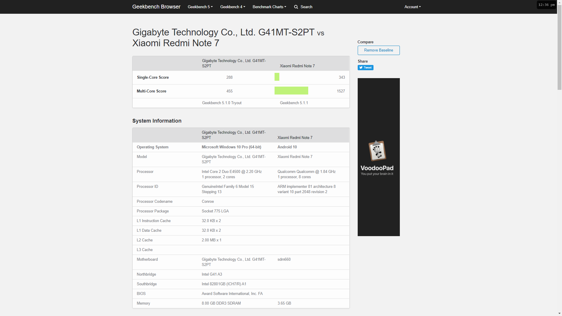Select the 'Conroe' codename value
562x316 pixels.
point(208,202)
